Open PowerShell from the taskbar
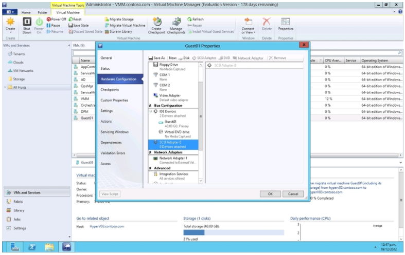 point(32,247)
